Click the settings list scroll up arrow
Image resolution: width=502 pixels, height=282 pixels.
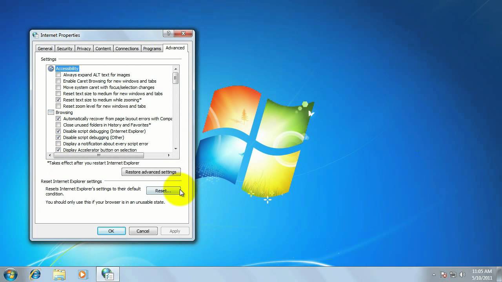pos(176,69)
